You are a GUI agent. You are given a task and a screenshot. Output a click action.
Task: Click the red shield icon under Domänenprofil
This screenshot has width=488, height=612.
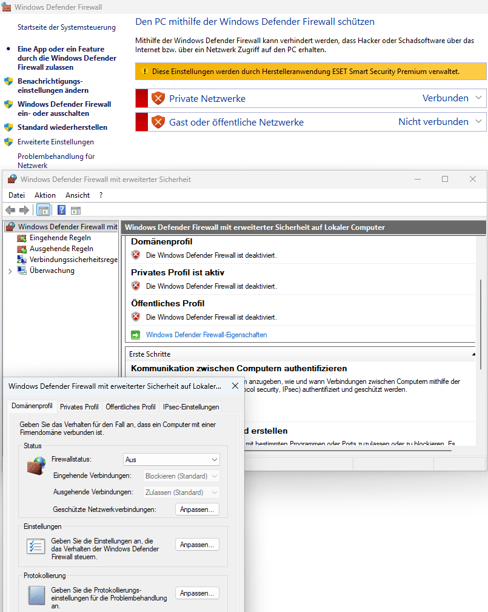coord(136,255)
